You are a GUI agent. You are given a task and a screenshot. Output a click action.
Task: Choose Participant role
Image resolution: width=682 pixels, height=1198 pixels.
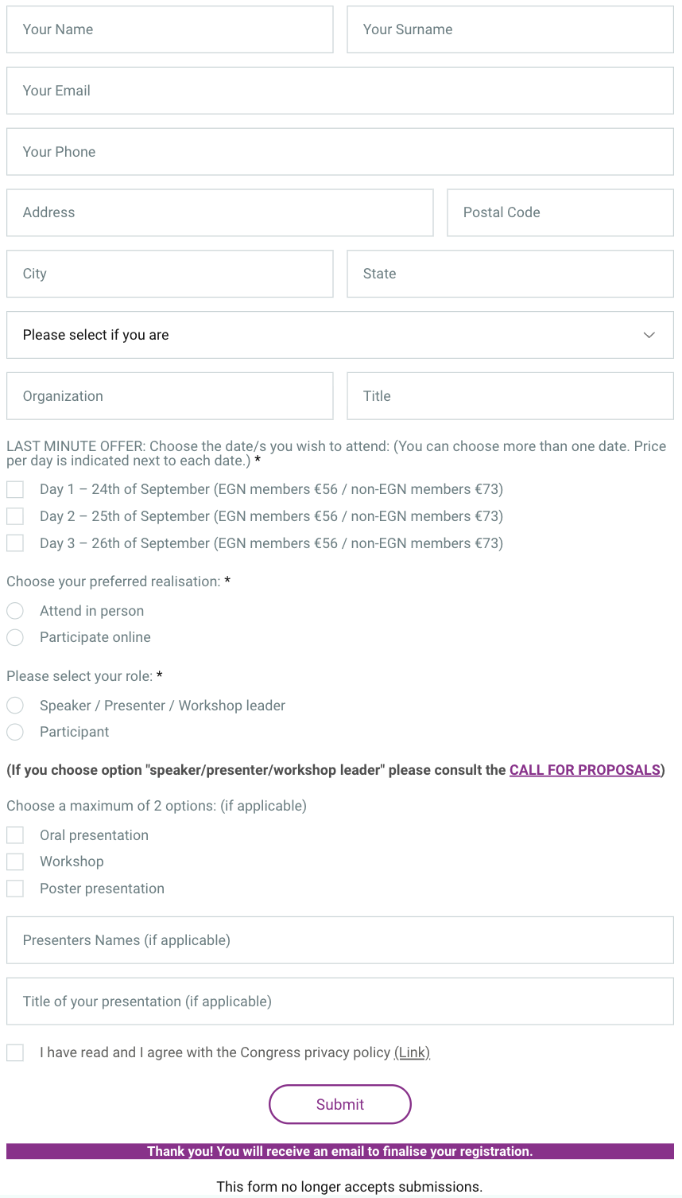click(15, 732)
